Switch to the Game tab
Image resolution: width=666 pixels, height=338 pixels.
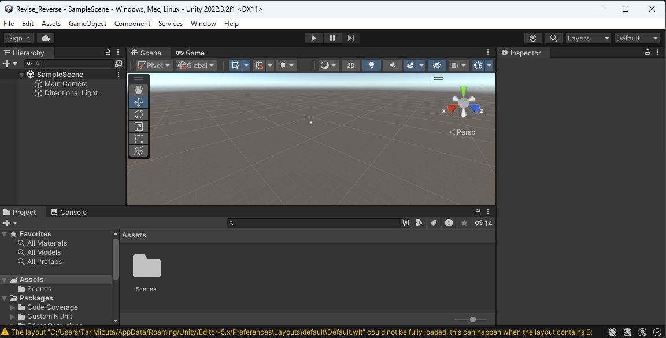click(190, 53)
